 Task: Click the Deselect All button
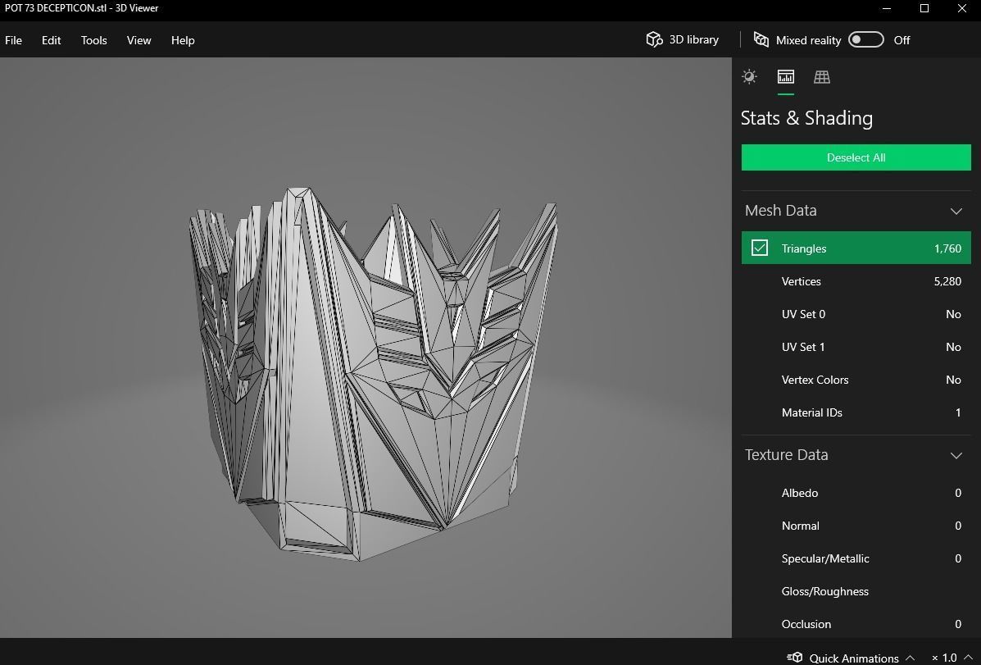click(856, 157)
